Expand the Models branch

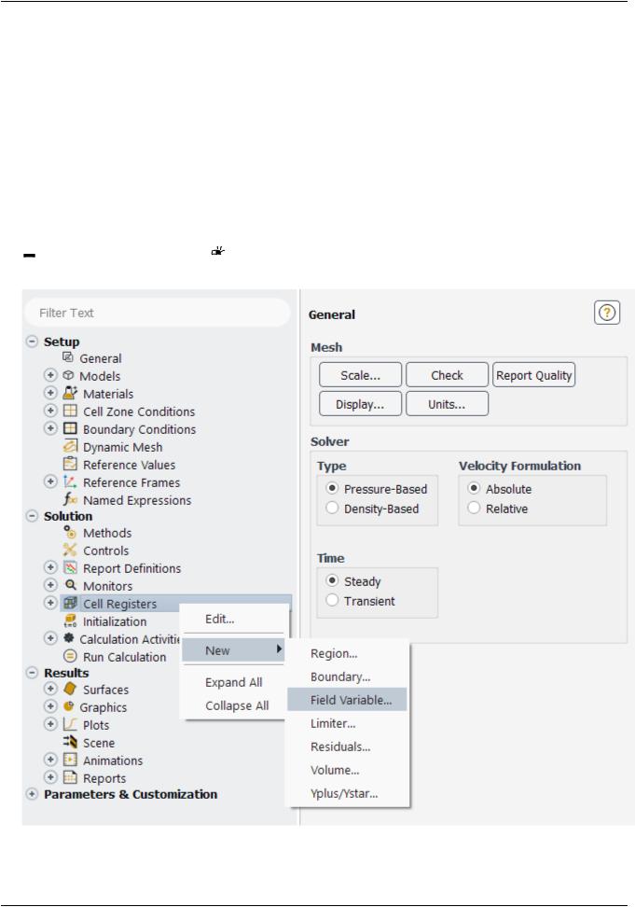51,375
